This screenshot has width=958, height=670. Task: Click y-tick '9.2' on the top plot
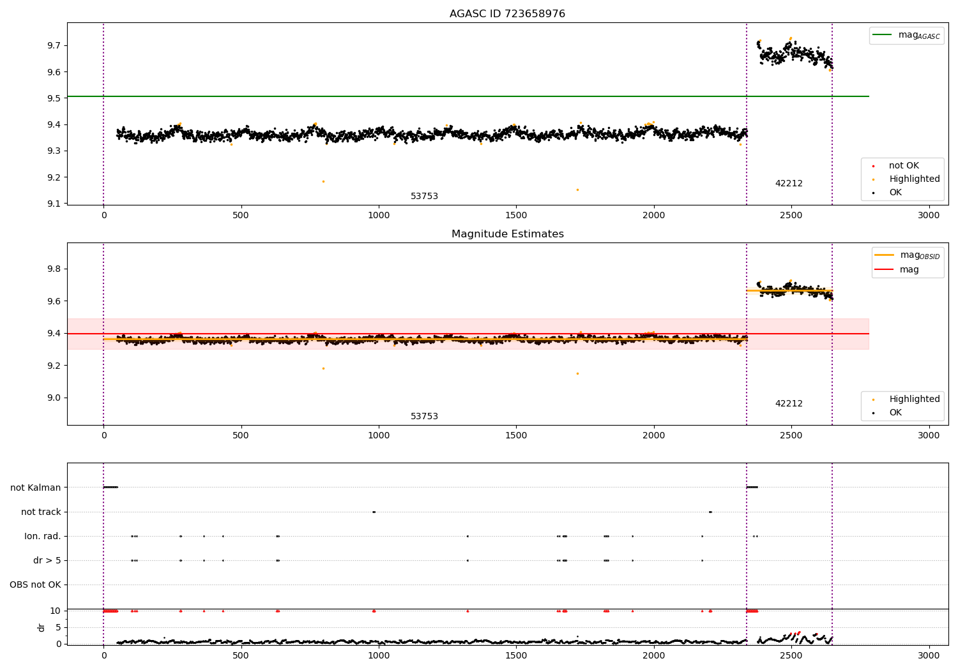(54, 177)
